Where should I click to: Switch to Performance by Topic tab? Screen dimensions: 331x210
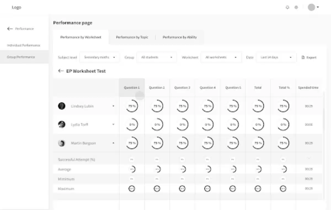132,37
